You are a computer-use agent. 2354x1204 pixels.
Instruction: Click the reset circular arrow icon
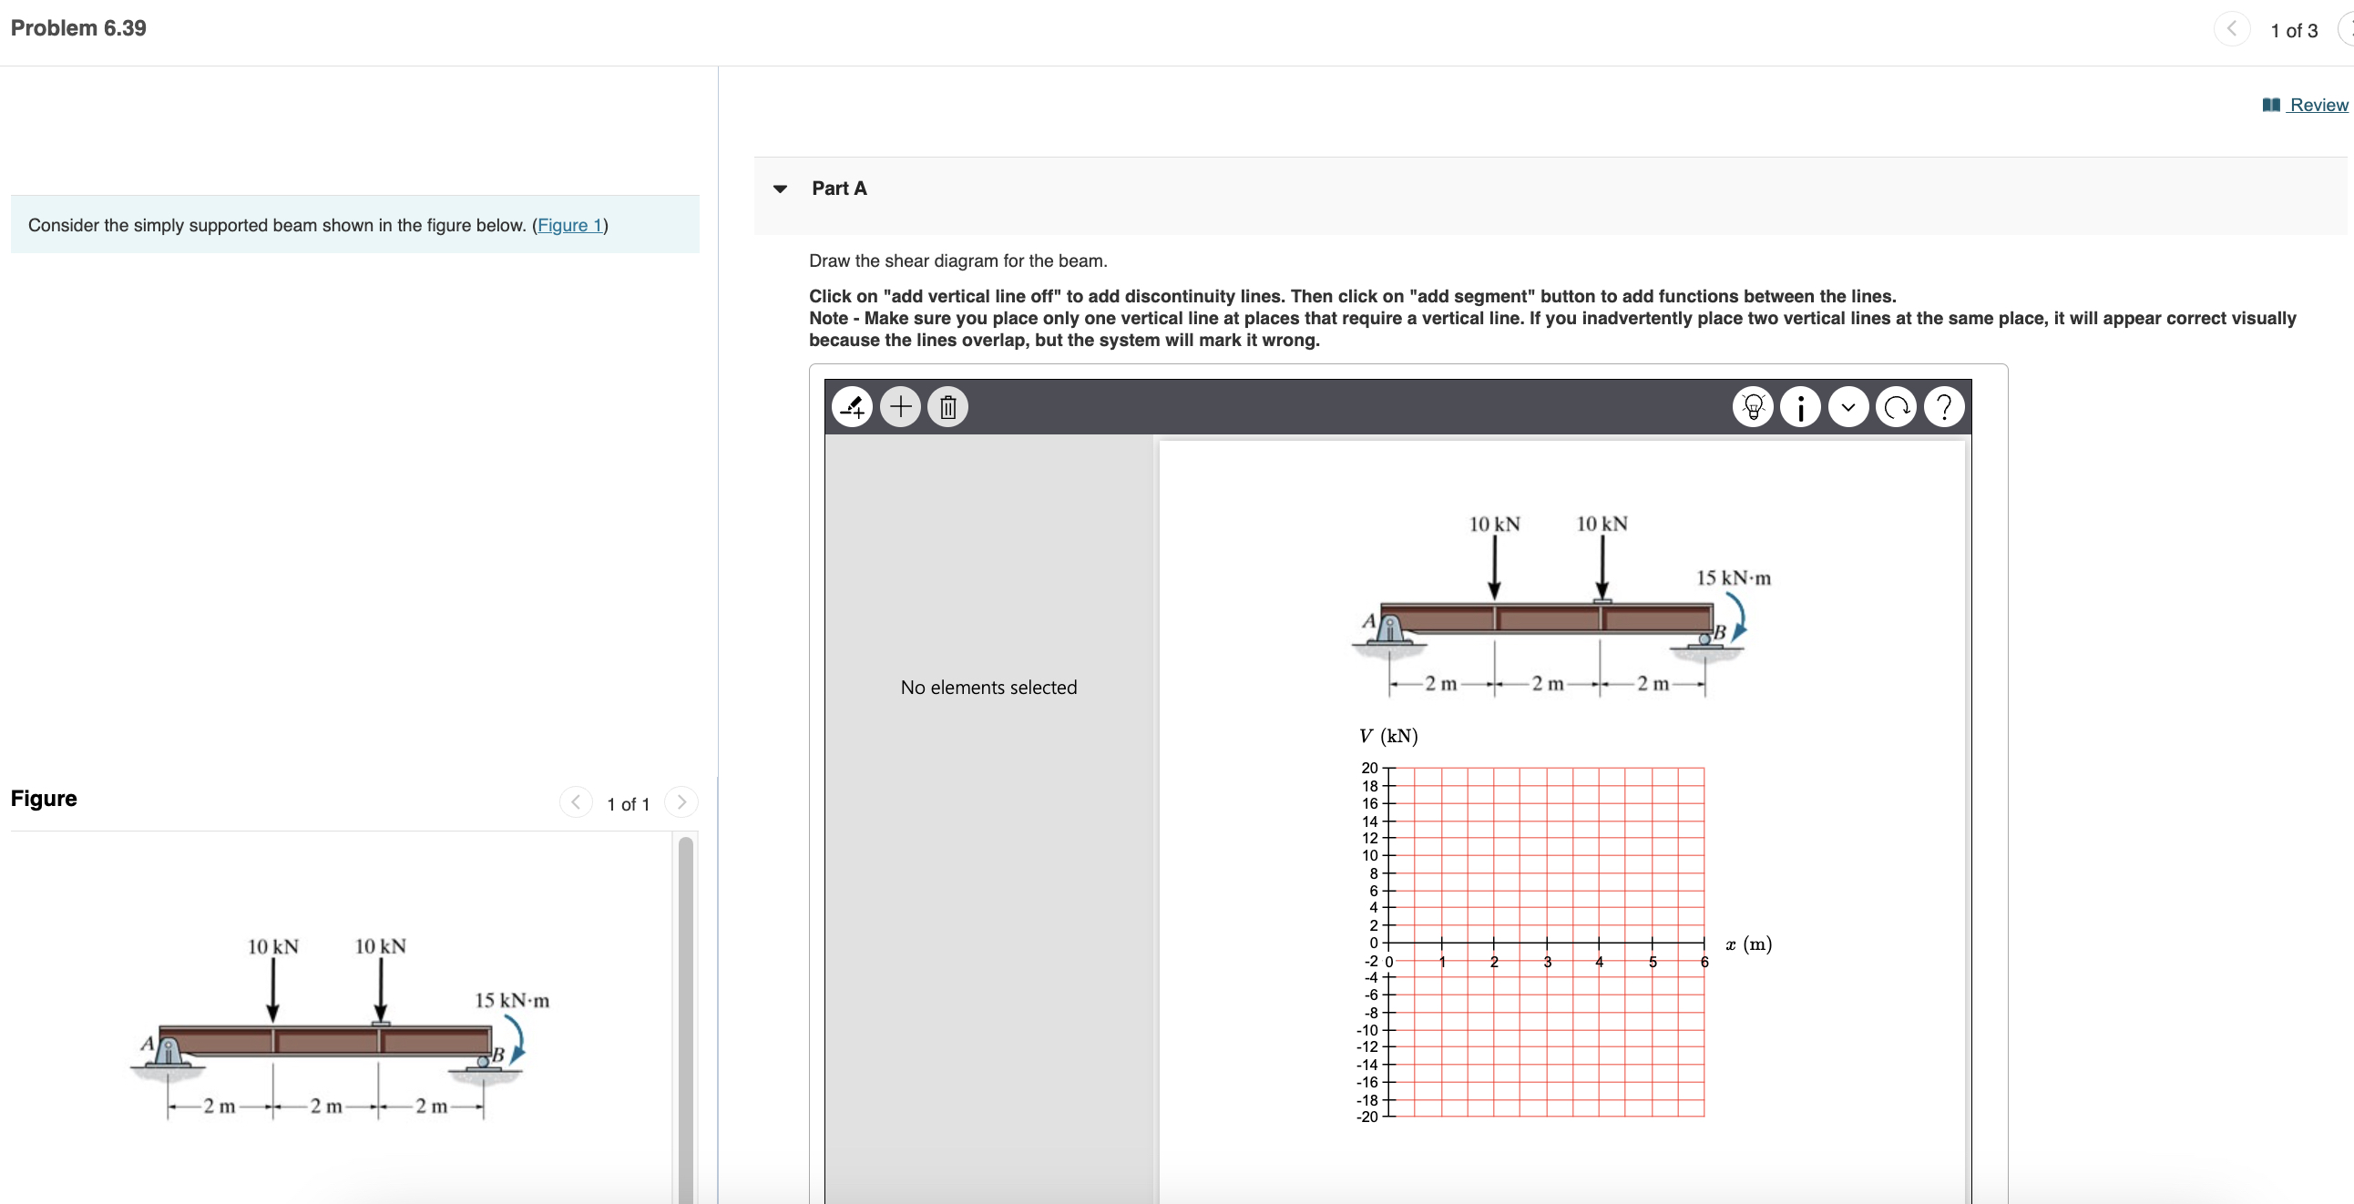coord(1896,406)
